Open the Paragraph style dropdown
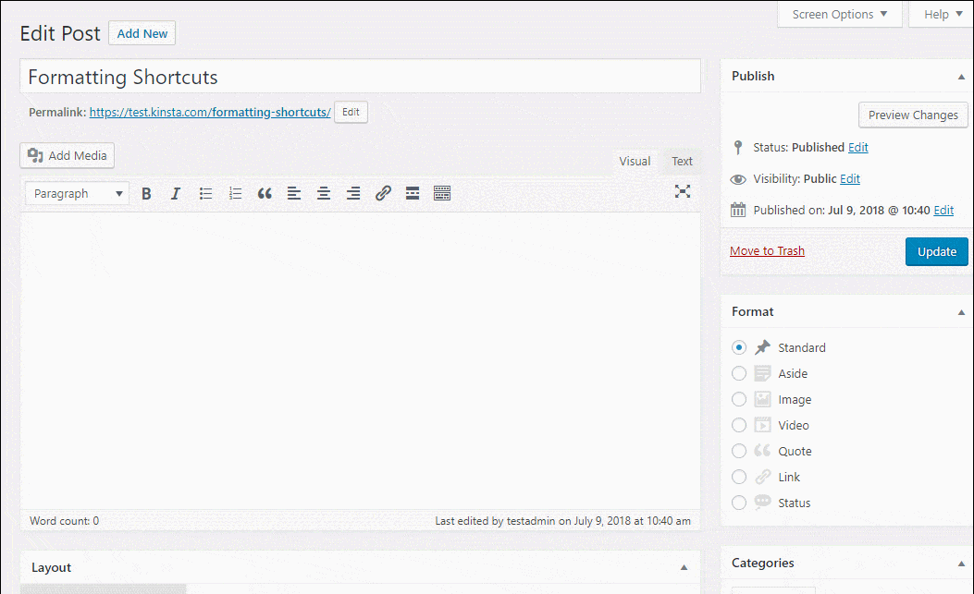 point(76,193)
